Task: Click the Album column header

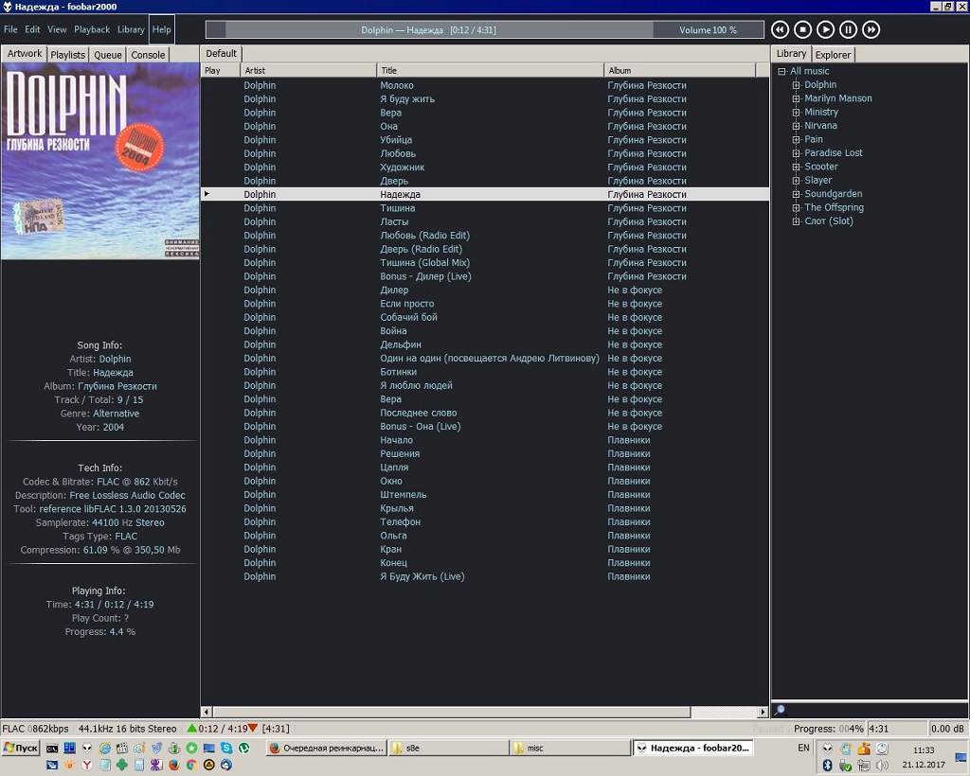Action: coord(679,70)
